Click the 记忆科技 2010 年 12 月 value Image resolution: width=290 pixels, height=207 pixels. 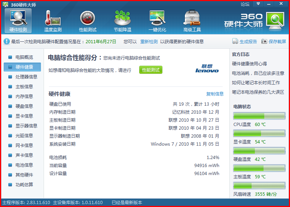click(196, 112)
